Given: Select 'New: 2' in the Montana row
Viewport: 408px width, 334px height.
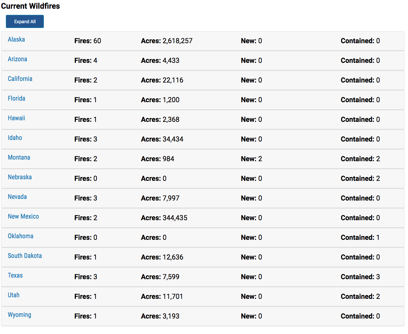Looking at the screenshot, I should [251, 159].
